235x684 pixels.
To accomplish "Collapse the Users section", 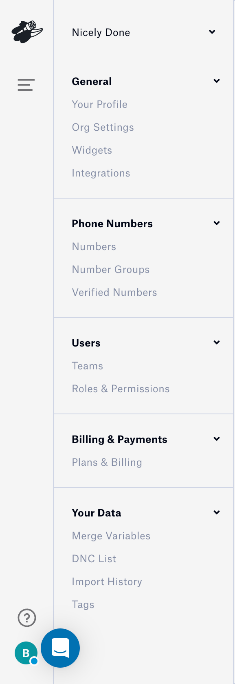I will tap(216, 342).
